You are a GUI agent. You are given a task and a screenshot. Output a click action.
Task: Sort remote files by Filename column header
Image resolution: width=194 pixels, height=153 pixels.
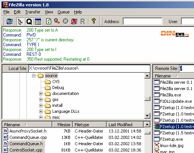(174, 76)
